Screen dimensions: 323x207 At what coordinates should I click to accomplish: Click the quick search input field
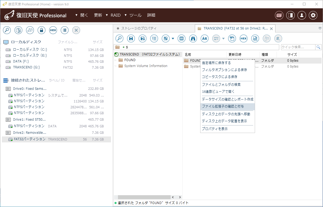pos(298,47)
